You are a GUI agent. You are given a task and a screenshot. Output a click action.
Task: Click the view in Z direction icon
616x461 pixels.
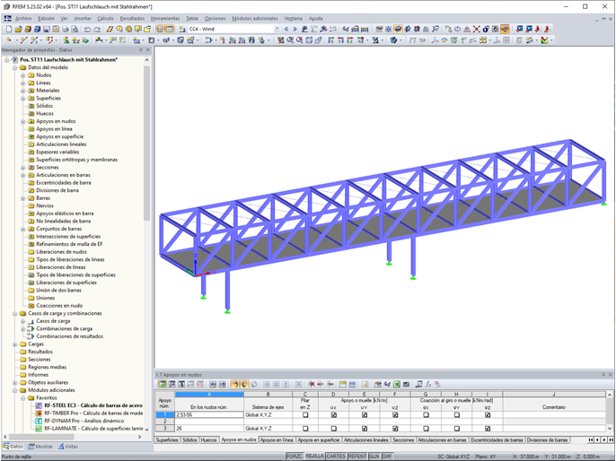(x=350, y=39)
